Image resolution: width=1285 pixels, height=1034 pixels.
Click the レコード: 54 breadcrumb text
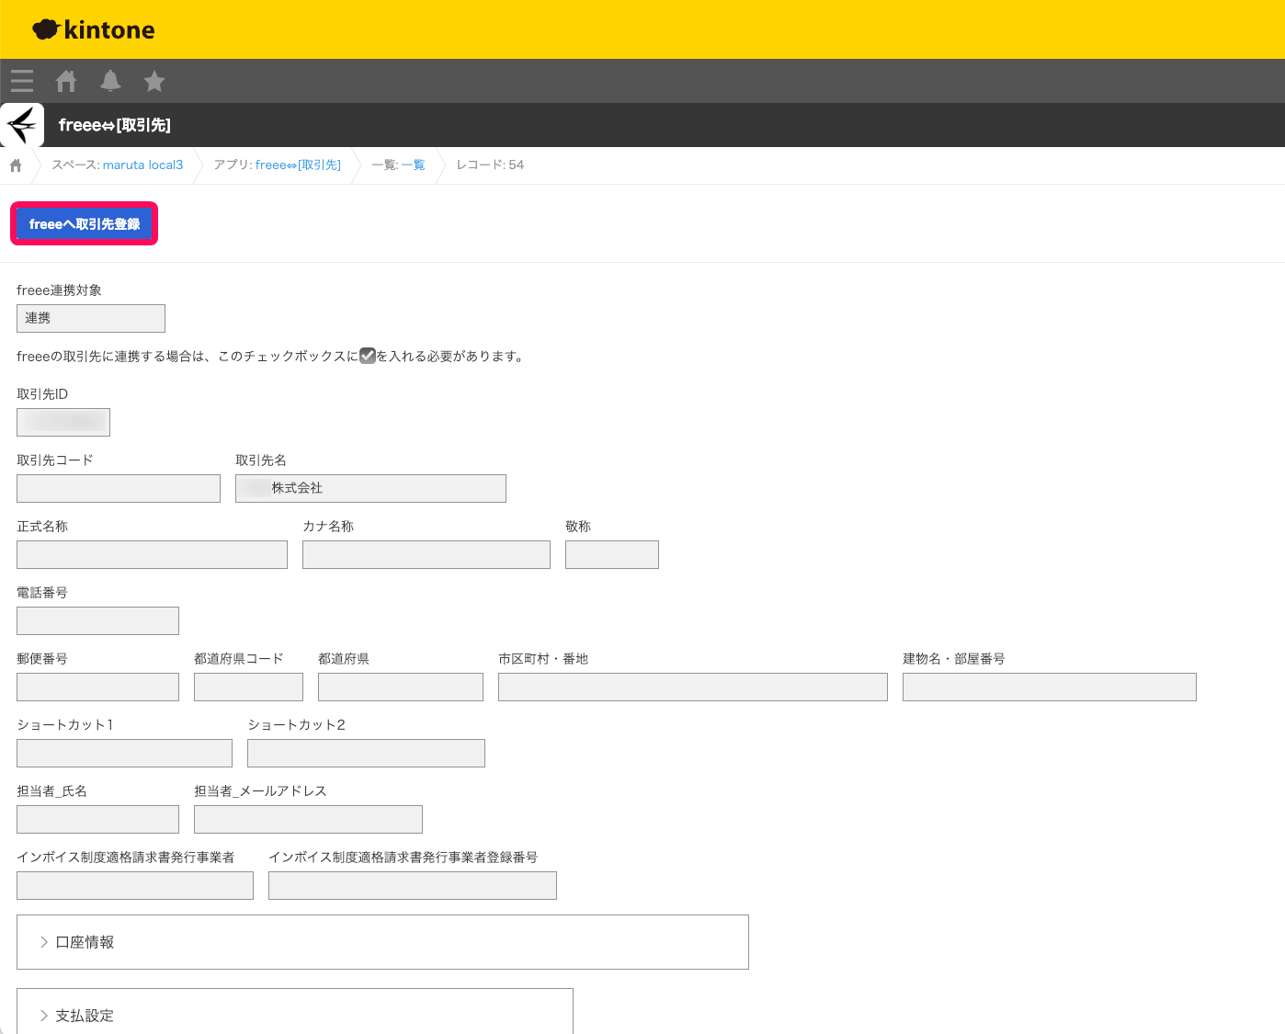(490, 165)
